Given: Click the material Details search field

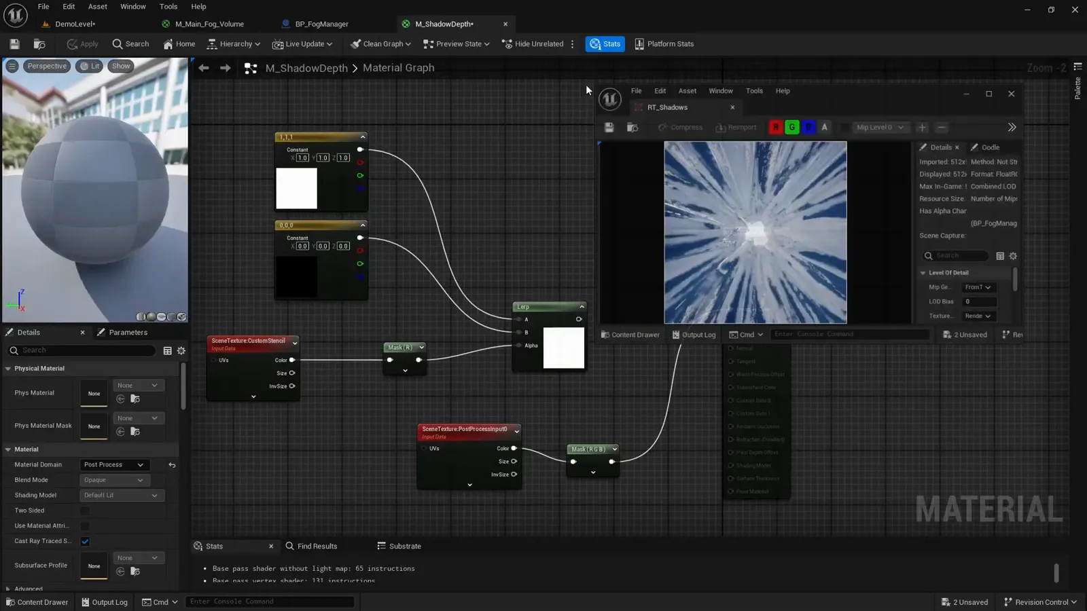Looking at the screenshot, I should coord(82,350).
